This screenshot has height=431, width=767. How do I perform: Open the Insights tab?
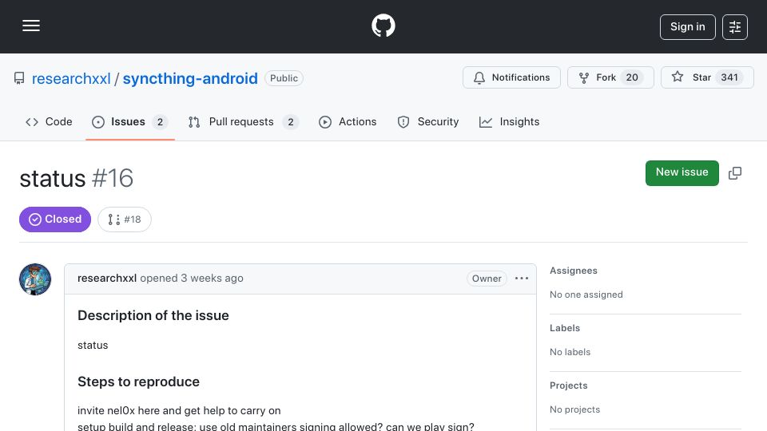[509, 121]
